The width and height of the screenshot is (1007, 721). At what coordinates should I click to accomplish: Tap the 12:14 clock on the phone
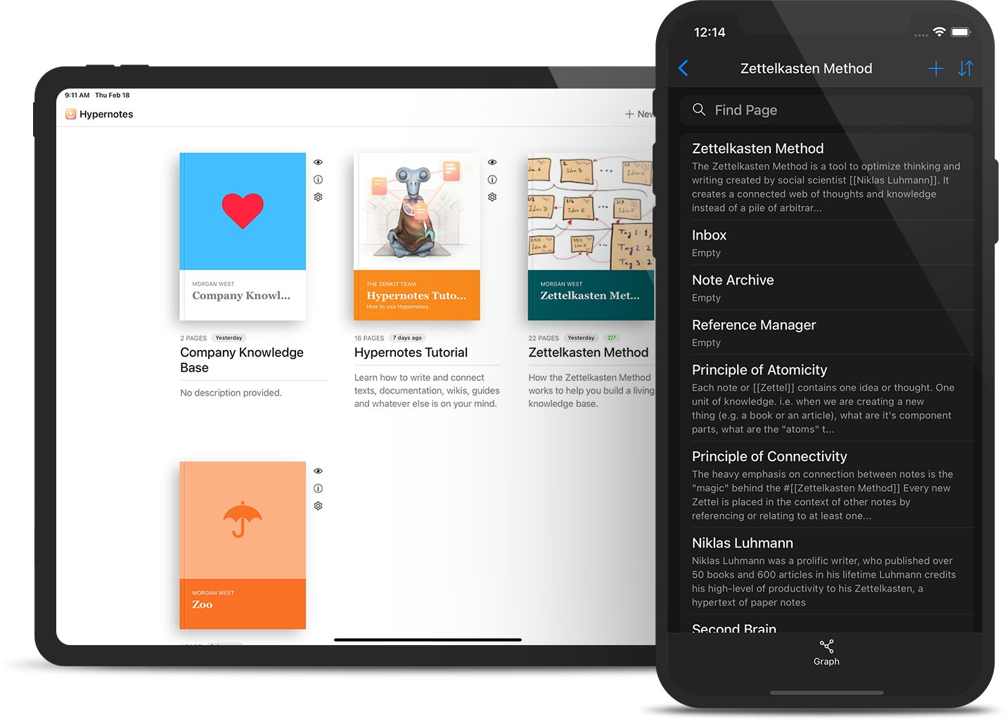[710, 32]
